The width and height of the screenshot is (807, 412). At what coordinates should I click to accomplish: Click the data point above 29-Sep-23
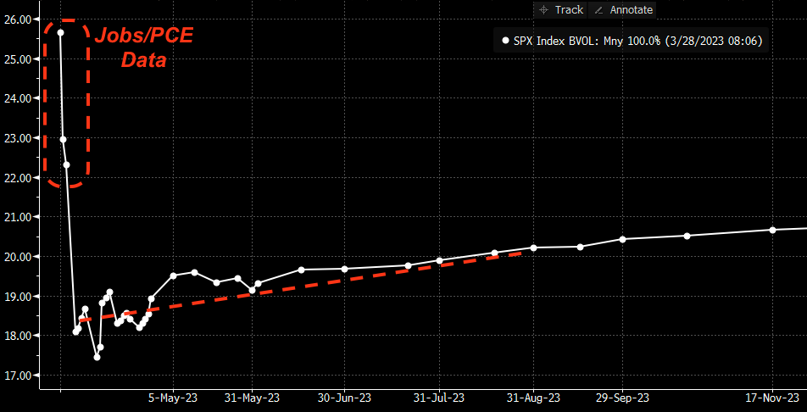click(x=622, y=239)
